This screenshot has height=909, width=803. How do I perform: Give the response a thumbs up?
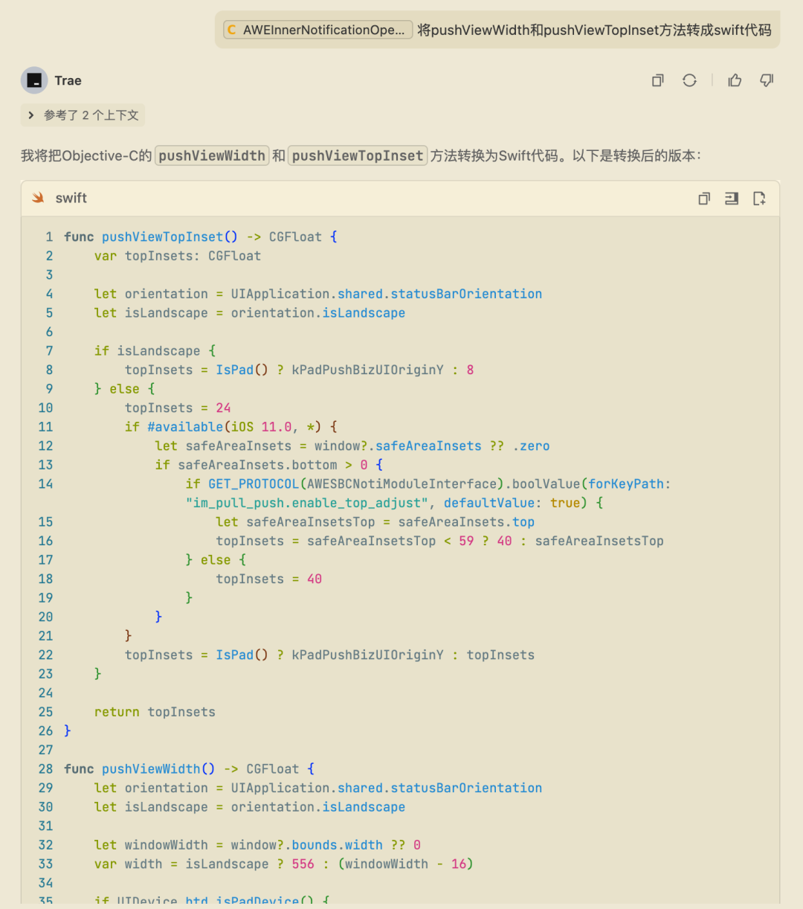click(x=735, y=80)
